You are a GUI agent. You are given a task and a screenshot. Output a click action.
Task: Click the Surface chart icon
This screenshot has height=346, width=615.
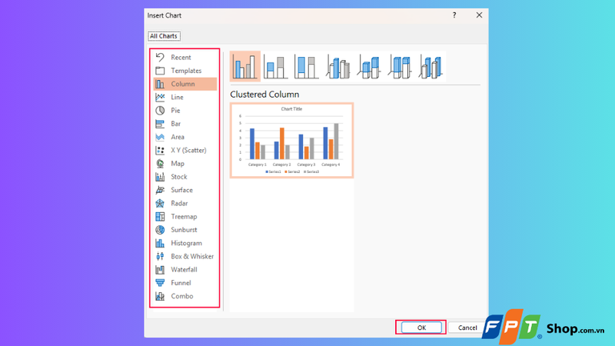click(160, 190)
